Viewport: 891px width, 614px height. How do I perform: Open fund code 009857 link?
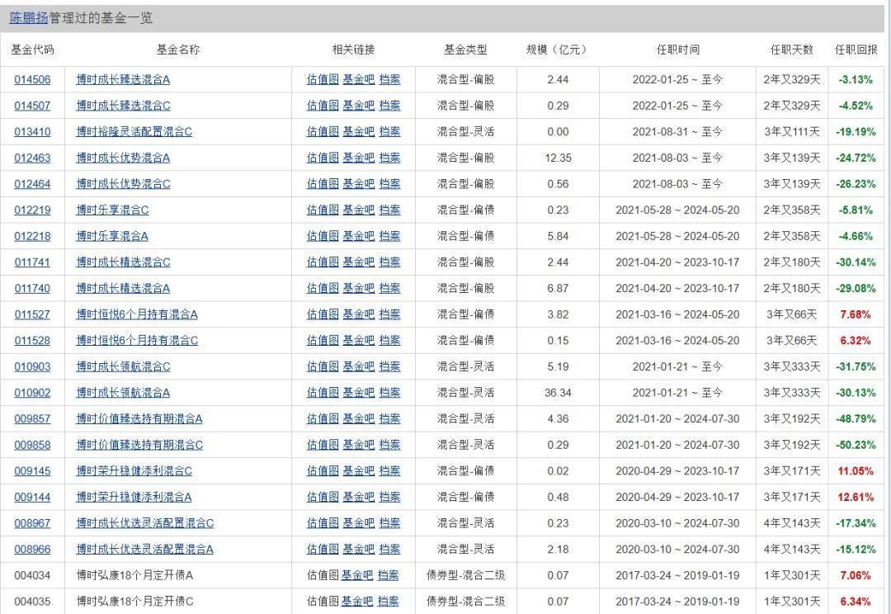tap(32, 419)
